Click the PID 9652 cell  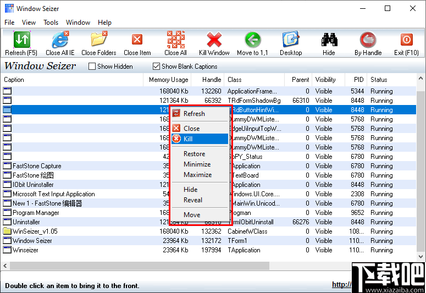pos(357,213)
